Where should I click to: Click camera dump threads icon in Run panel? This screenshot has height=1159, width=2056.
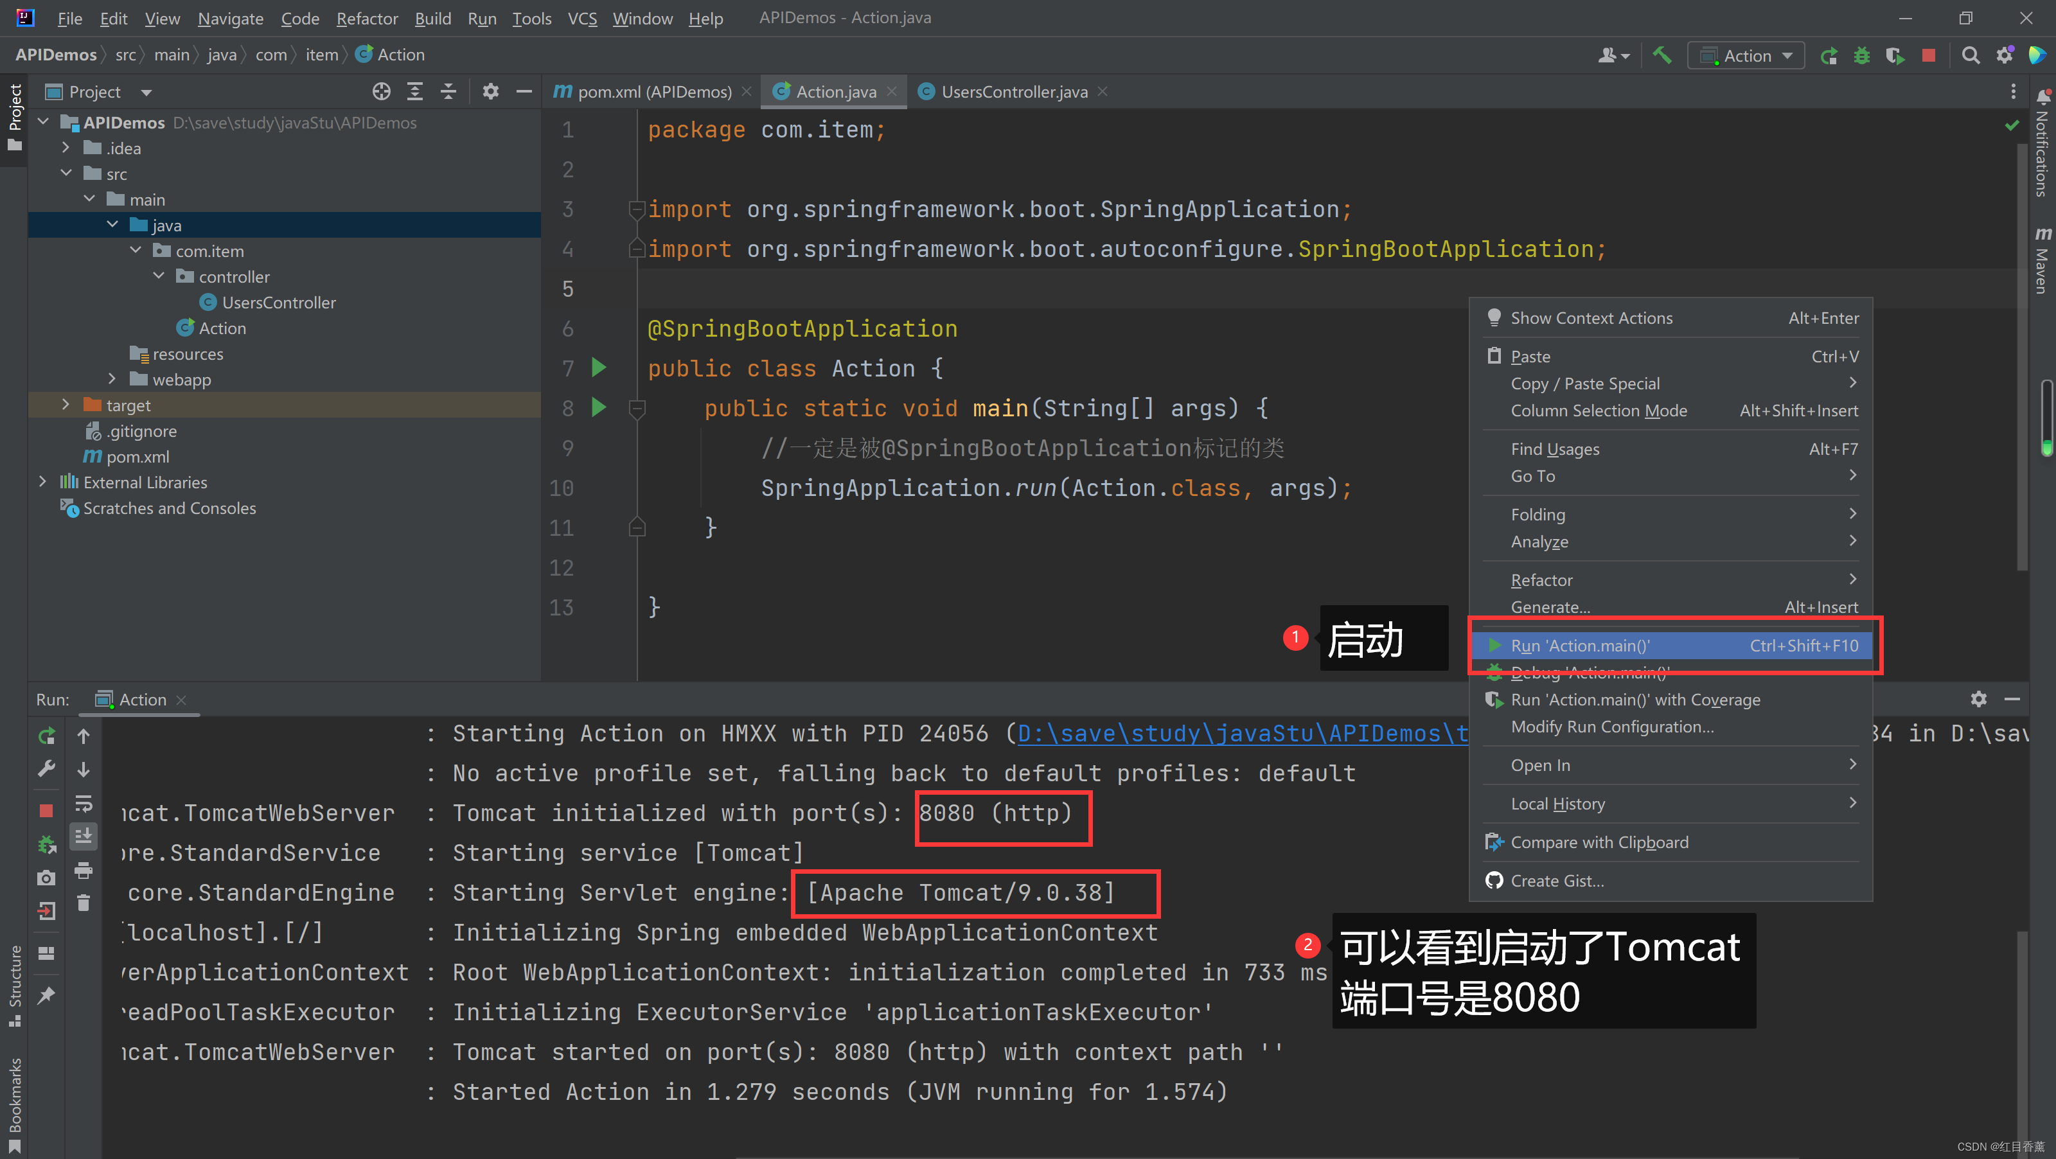click(46, 877)
